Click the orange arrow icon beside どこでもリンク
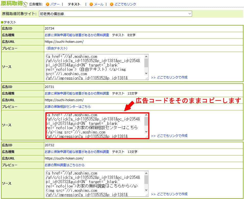 [112, 4]
